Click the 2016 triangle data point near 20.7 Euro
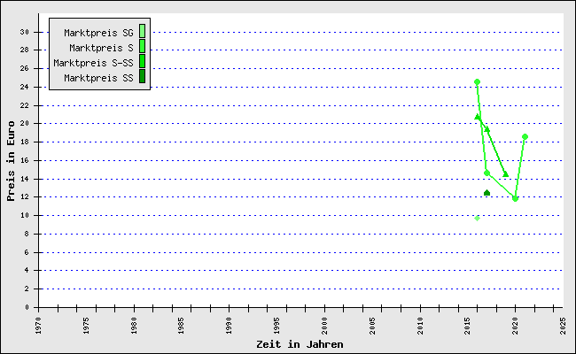 (x=477, y=117)
